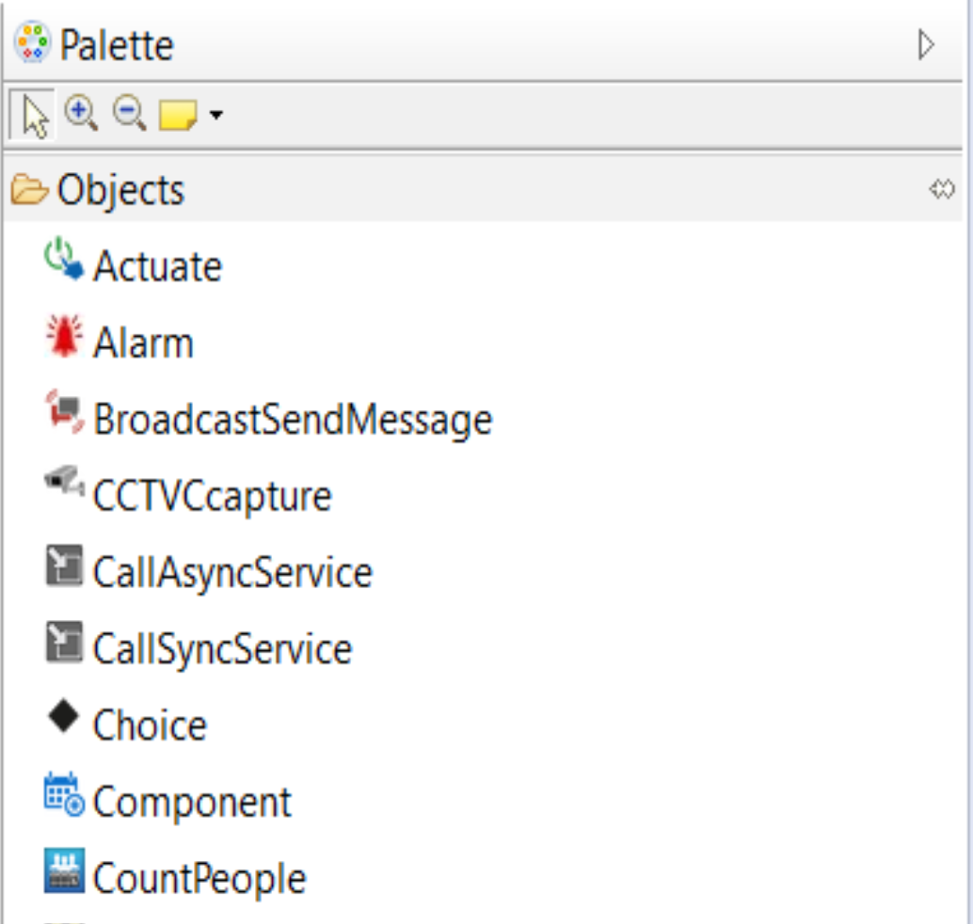Click the red Alarm icon
Image resolution: width=973 pixels, height=924 pixels.
pyautogui.click(x=63, y=337)
